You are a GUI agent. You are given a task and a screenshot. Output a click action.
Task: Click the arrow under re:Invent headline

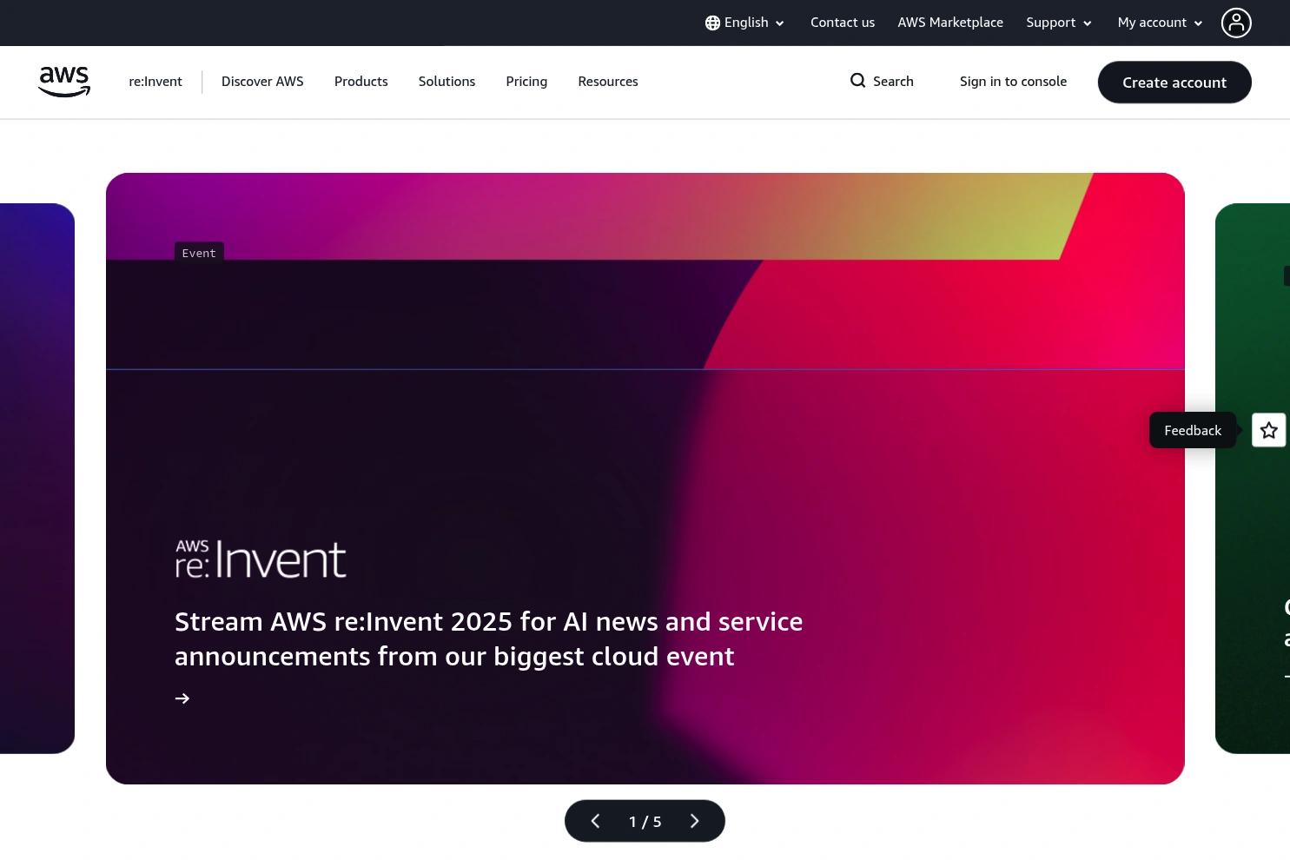(x=182, y=698)
